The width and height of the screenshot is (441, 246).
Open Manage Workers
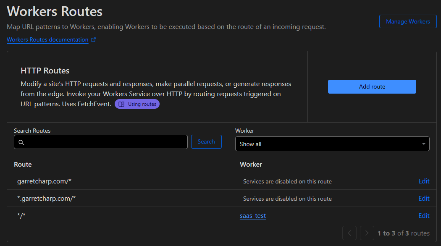(407, 21)
